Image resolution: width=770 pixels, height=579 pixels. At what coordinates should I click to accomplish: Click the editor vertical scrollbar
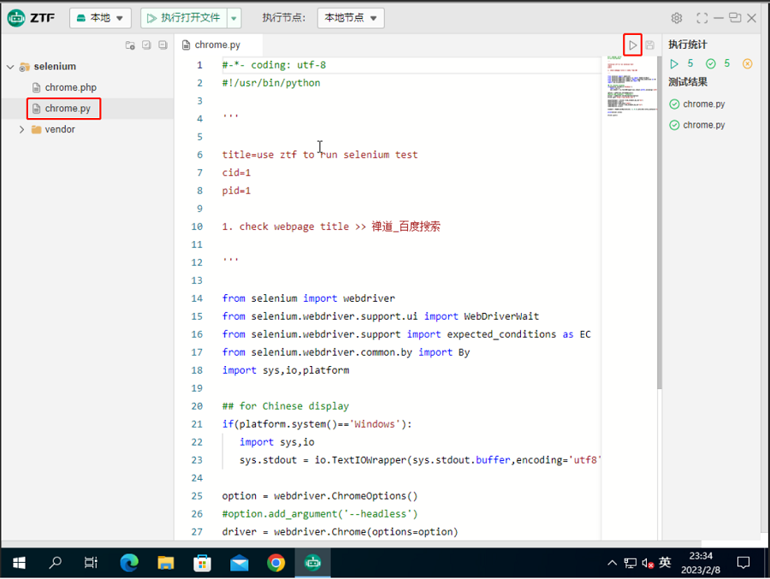pyautogui.click(x=660, y=222)
